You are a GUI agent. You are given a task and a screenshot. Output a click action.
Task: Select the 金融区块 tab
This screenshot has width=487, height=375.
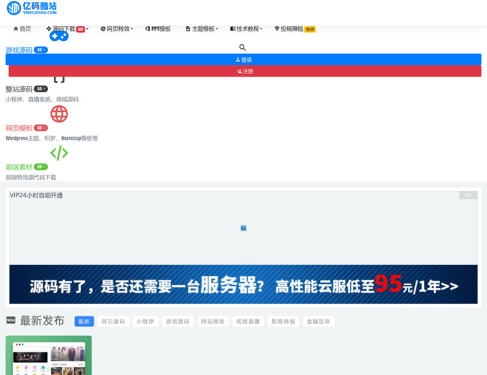coord(318,322)
